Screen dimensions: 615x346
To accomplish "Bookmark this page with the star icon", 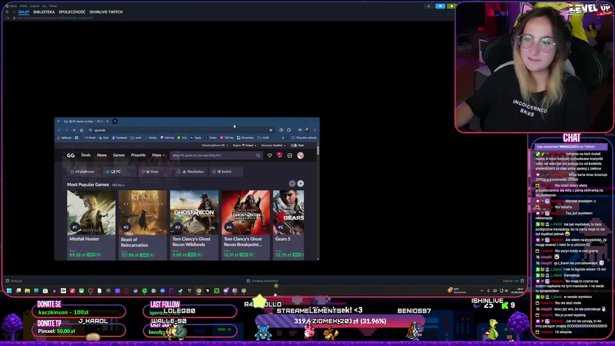I will pyautogui.click(x=271, y=130).
